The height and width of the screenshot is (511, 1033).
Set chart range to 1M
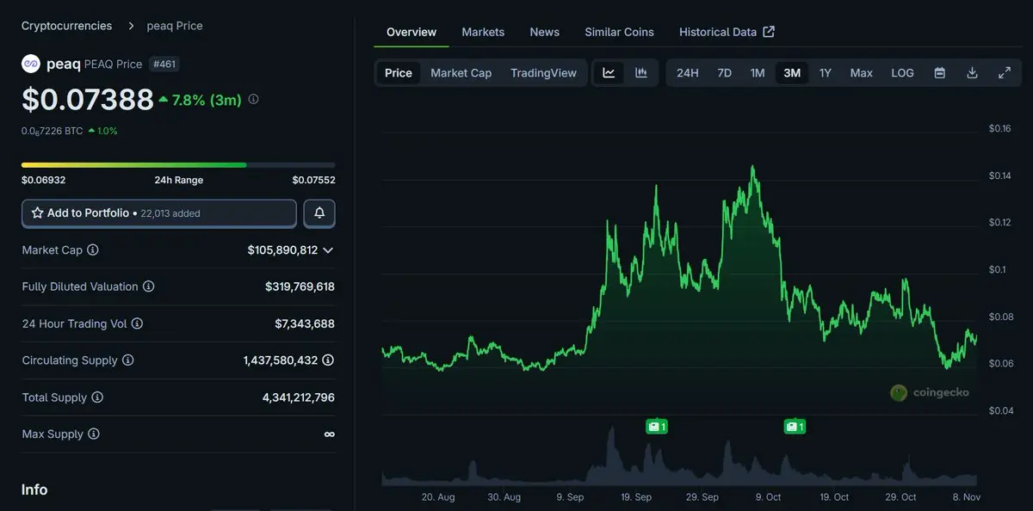coord(758,73)
